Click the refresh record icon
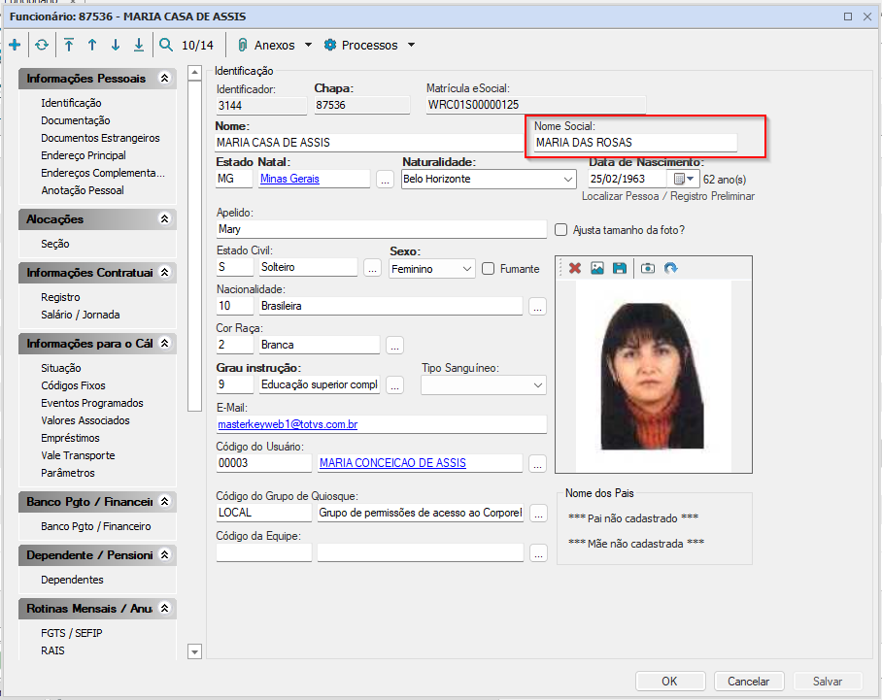The height and width of the screenshot is (700, 882). coord(42,45)
